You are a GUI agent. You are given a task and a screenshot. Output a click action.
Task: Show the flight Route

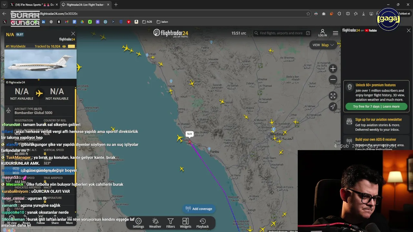tap(26, 220)
